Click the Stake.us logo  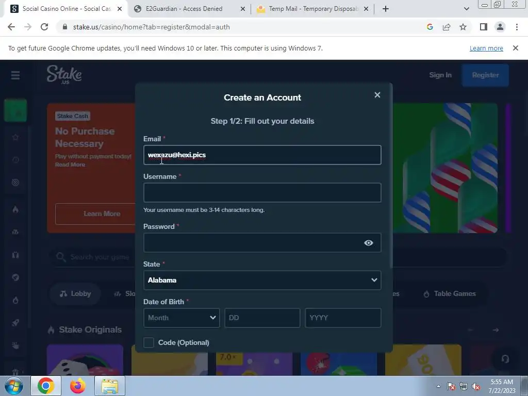(x=64, y=74)
